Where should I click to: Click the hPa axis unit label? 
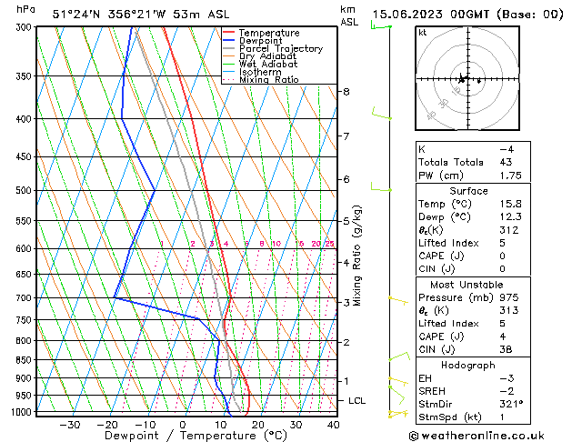[25, 10]
